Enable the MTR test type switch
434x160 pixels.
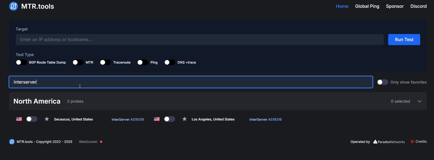tap(78, 63)
